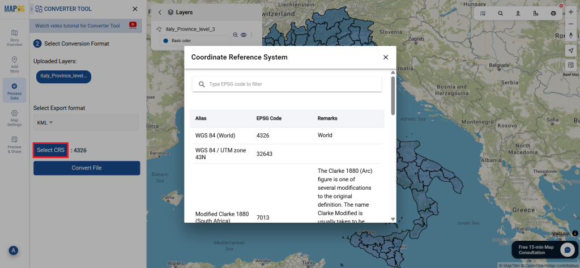The height and width of the screenshot is (268, 580).
Task: Dismiss the red notification badge
Action: [x=561, y=6]
